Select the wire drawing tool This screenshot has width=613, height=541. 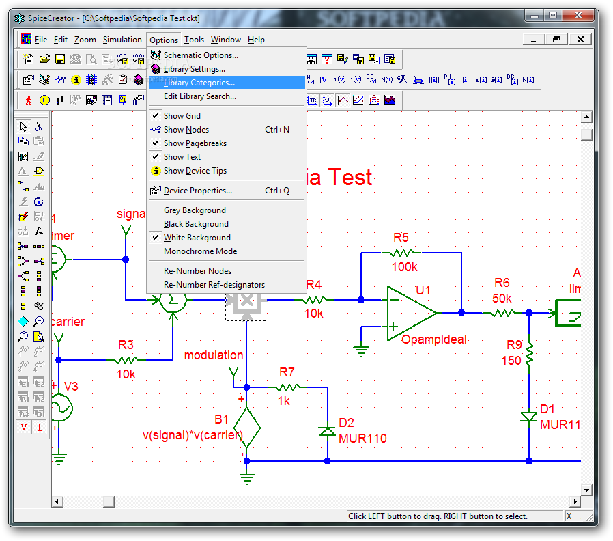click(23, 186)
